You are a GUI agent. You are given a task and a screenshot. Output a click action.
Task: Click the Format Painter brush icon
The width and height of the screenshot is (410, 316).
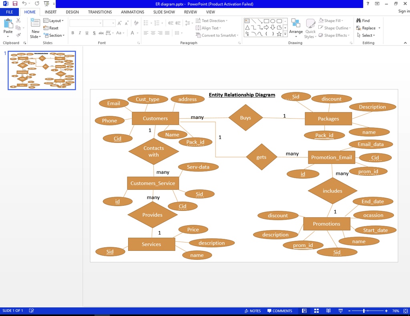(x=18, y=35)
